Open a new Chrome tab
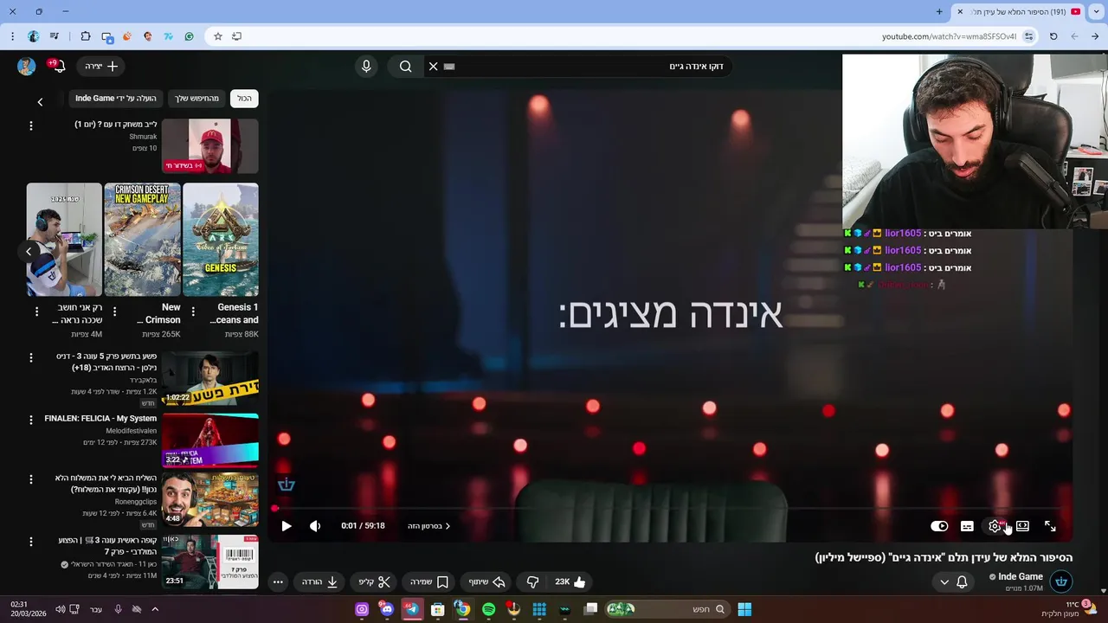The width and height of the screenshot is (1108, 623). click(x=939, y=12)
